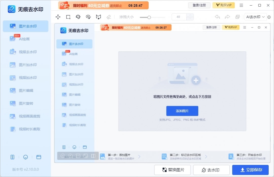Screen dimensions: 274x177
Task: Redo the last edit
Action: tap(227, 17)
